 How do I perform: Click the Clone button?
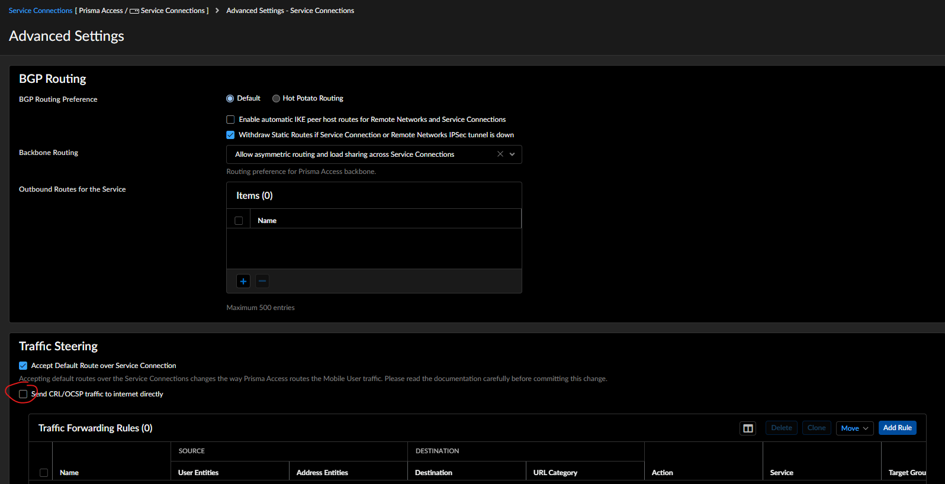[817, 428]
